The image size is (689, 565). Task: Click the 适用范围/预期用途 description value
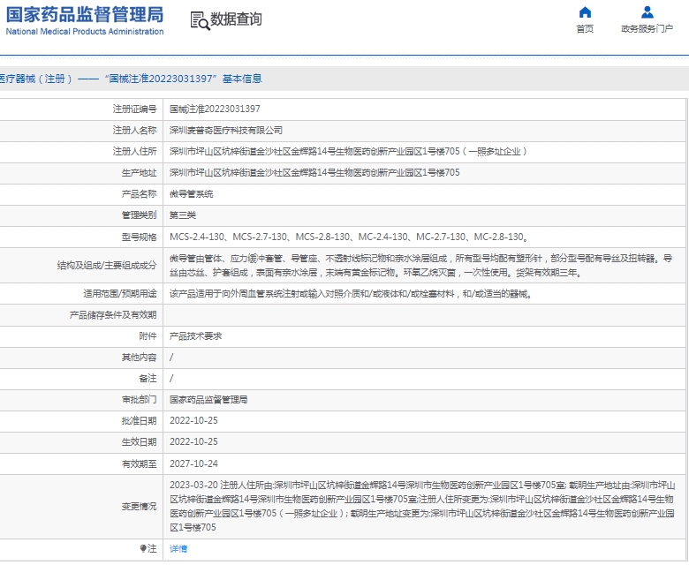pos(351,294)
